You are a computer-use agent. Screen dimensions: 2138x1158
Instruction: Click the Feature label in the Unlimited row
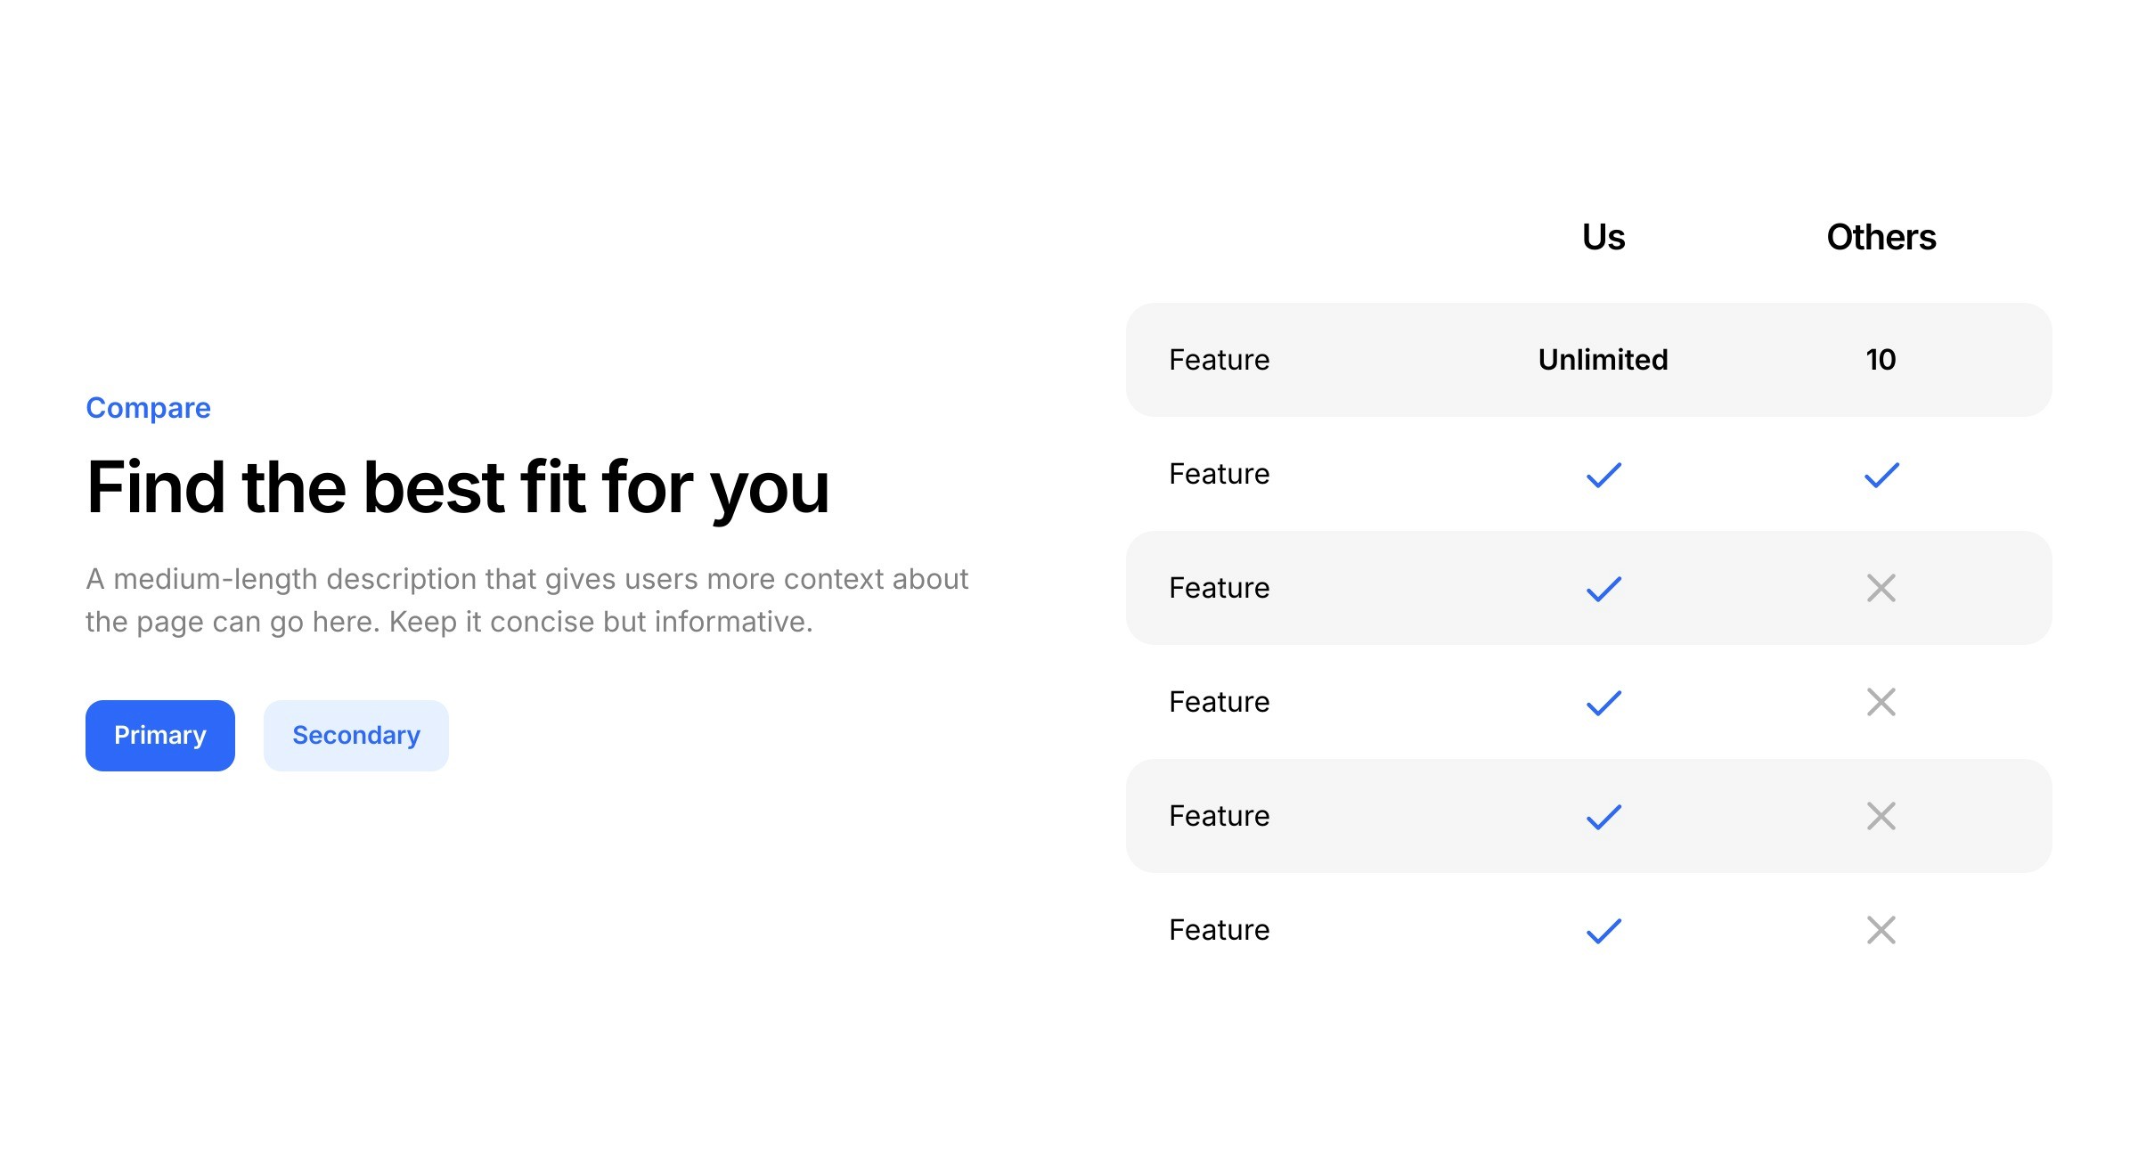(1219, 360)
